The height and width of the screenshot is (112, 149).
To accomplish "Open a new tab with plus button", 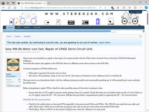I will 49,3.
